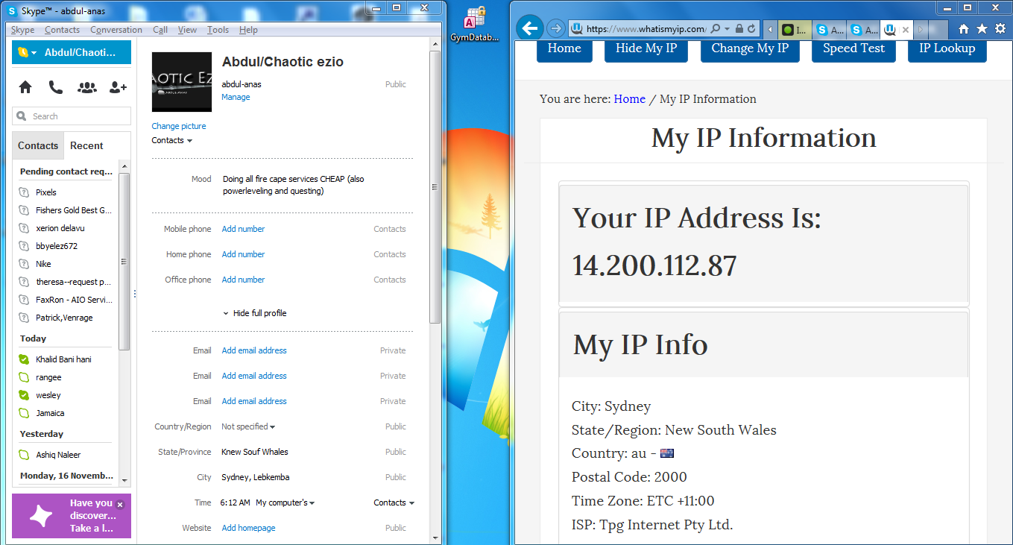Go back in the browser
The width and height of the screenshot is (1013, 545).
click(x=529, y=29)
